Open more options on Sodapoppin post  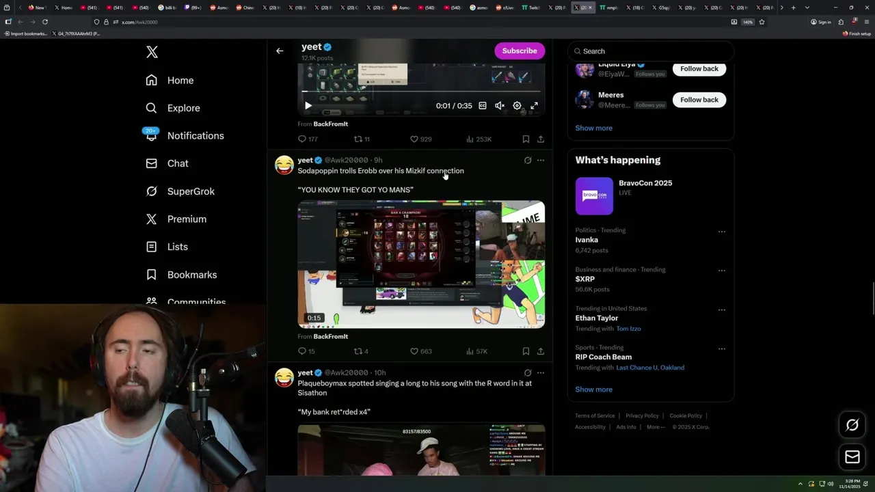pyautogui.click(x=540, y=161)
